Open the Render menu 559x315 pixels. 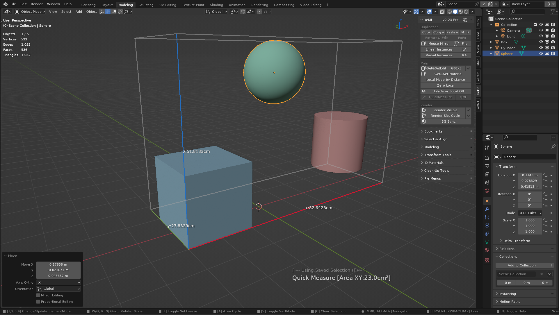point(37,4)
